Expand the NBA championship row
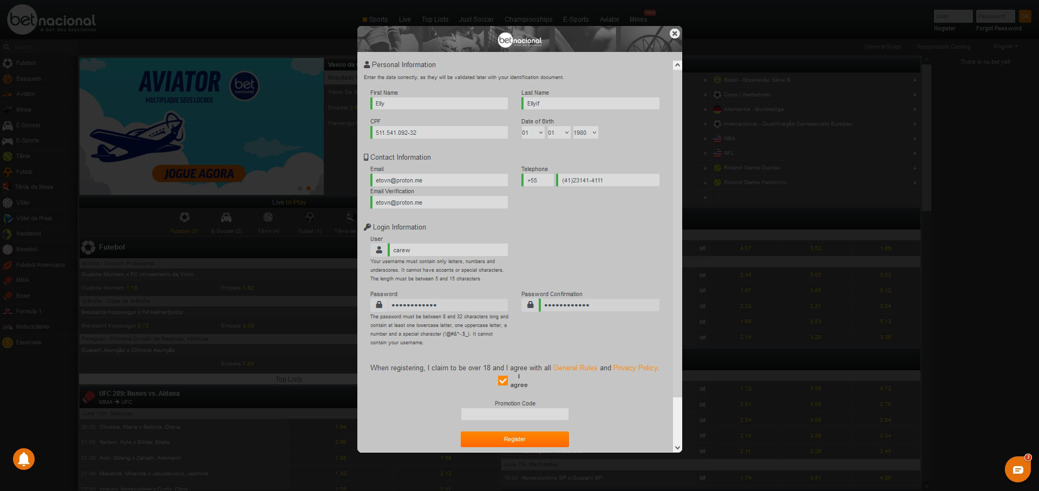Screen dimensions: 1039x491 click(x=813, y=138)
